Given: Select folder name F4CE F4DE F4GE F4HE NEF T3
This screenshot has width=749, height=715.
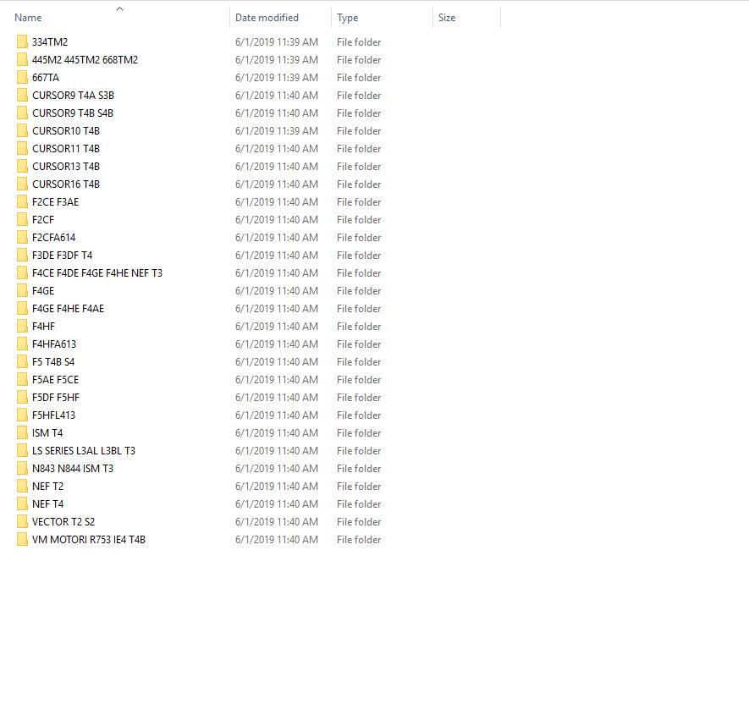Looking at the screenshot, I should click(x=97, y=273).
